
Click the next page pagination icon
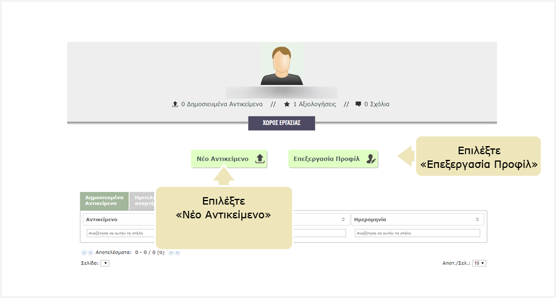point(171,252)
